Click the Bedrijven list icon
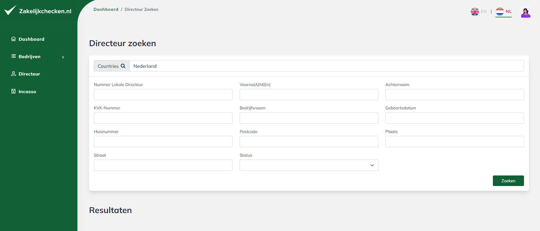The image size is (540, 231). (x=13, y=56)
